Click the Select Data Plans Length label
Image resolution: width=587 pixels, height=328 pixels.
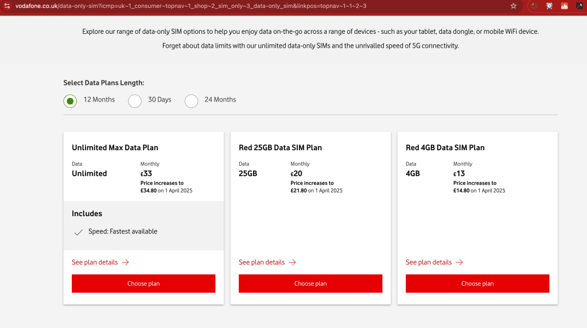pyautogui.click(x=104, y=83)
